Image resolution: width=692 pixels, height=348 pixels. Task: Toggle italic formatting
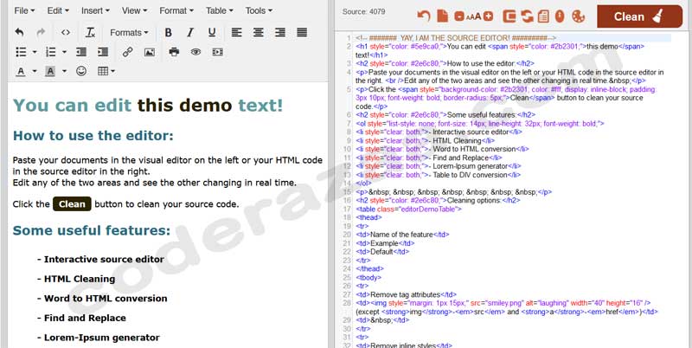189,32
